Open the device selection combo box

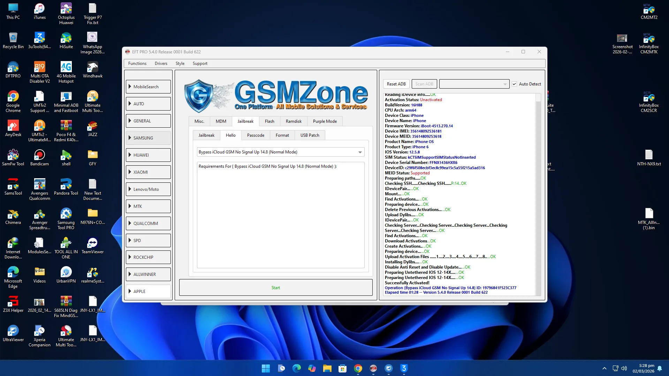pyautogui.click(x=474, y=84)
